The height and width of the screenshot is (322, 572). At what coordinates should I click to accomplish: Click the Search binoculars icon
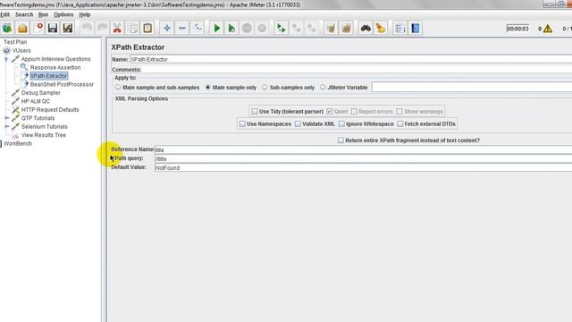point(366,28)
